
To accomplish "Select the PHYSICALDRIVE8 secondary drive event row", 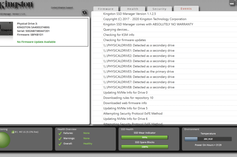I will pos(165,87).
